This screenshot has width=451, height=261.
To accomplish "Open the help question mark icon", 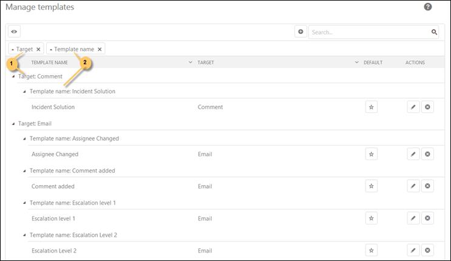I will pos(427,7).
